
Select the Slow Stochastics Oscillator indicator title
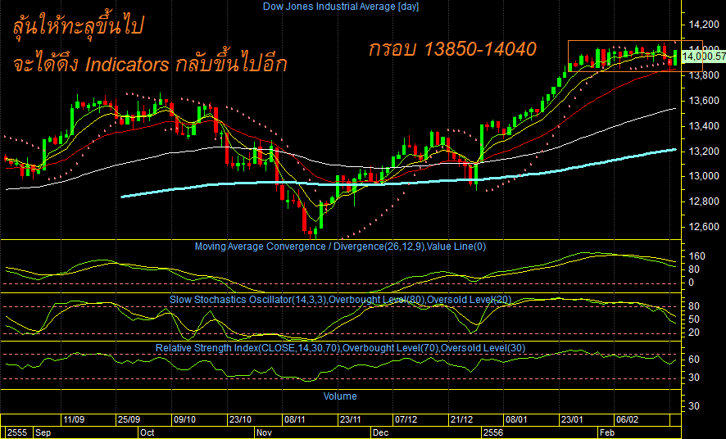click(x=340, y=300)
